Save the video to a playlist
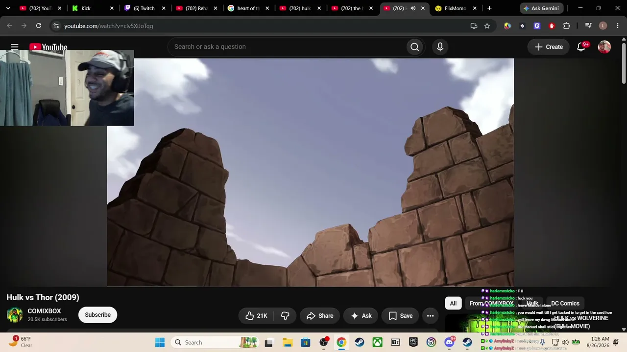627x352 pixels. tap(400, 316)
